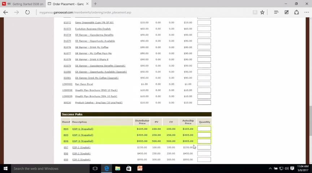This screenshot has height=173, width=312.
Task: Click quantity box for Evolution Business Kits
Action: tap(204, 28)
